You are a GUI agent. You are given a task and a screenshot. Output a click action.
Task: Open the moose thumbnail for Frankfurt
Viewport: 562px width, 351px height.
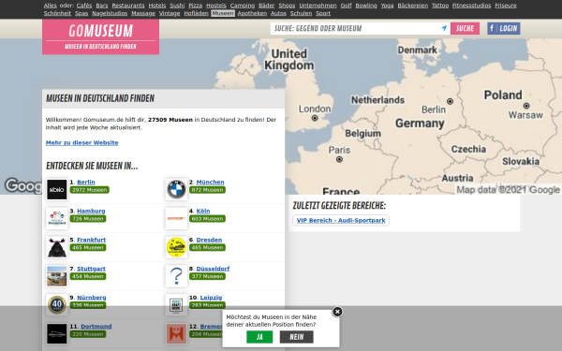coord(56,247)
